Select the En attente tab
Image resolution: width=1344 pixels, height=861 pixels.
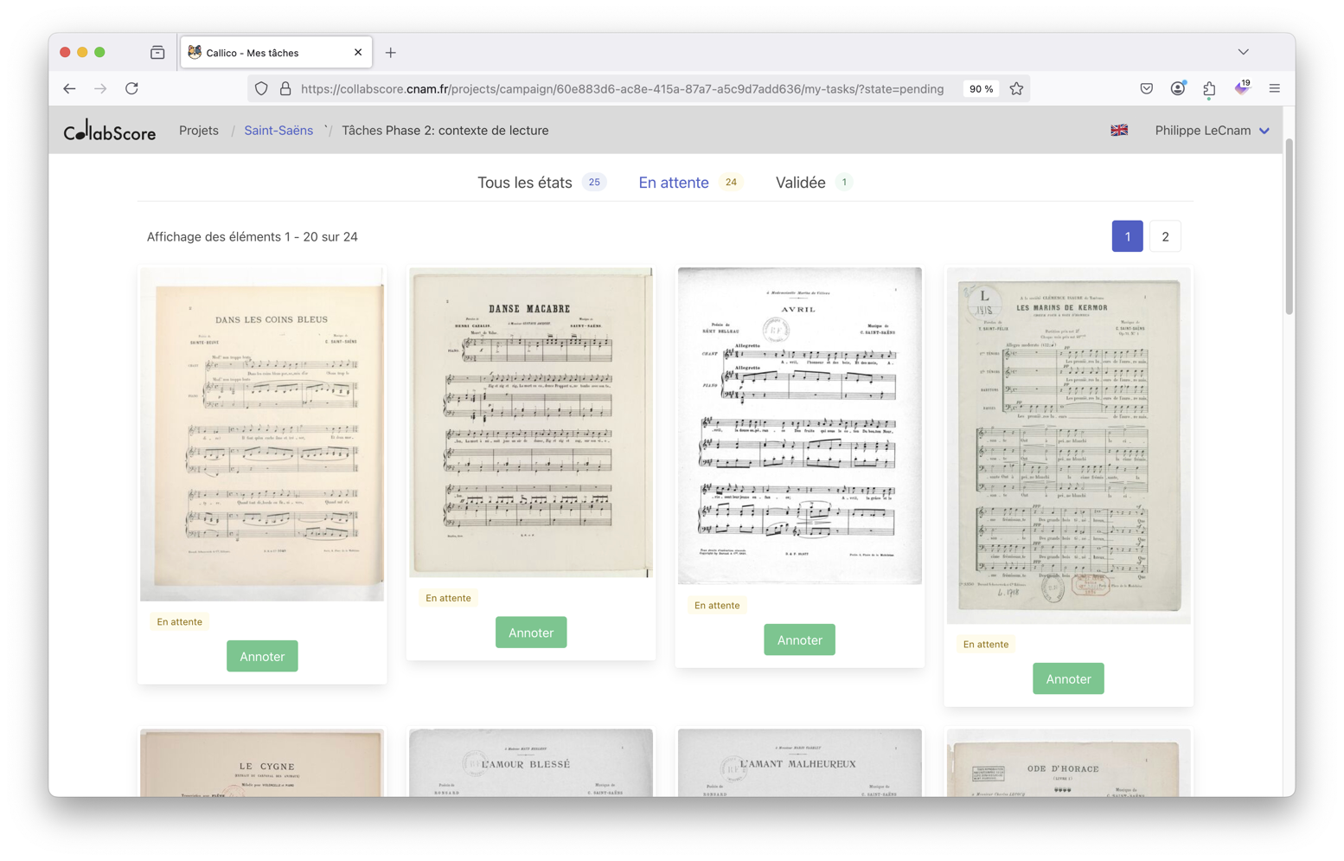(x=690, y=183)
